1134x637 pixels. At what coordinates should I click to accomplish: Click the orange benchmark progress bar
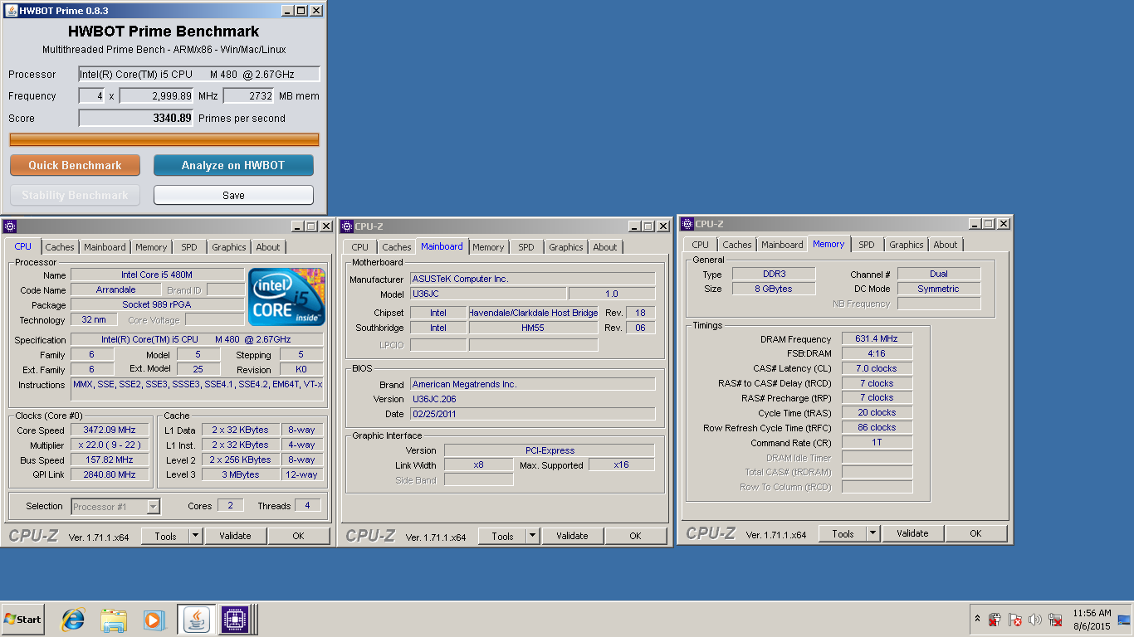point(164,139)
